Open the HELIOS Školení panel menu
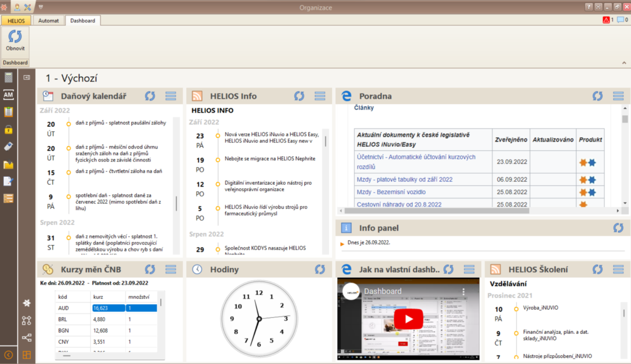Screen dimensions: 631x364 [x=619, y=270]
